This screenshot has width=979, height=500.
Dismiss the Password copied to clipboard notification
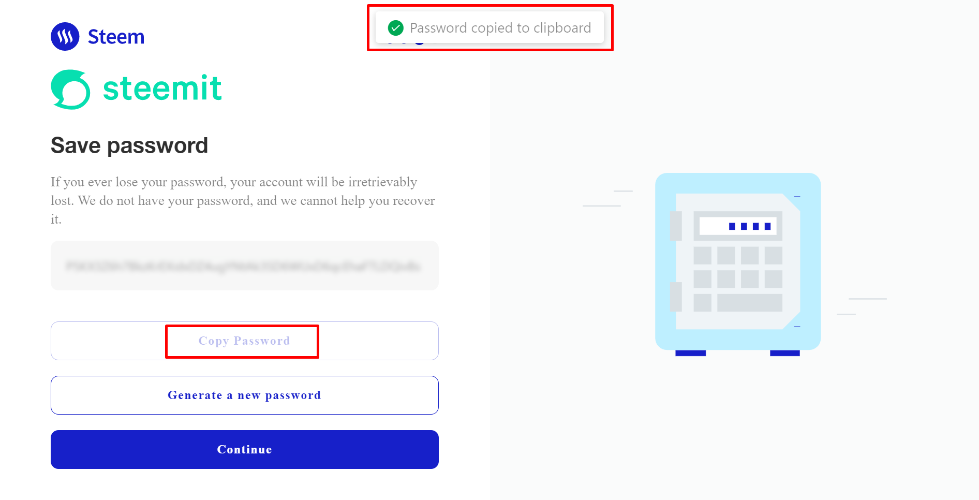coord(490,28)
